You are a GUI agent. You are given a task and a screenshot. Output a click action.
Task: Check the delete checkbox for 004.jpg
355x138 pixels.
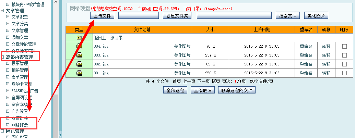[x=344, y=47]
